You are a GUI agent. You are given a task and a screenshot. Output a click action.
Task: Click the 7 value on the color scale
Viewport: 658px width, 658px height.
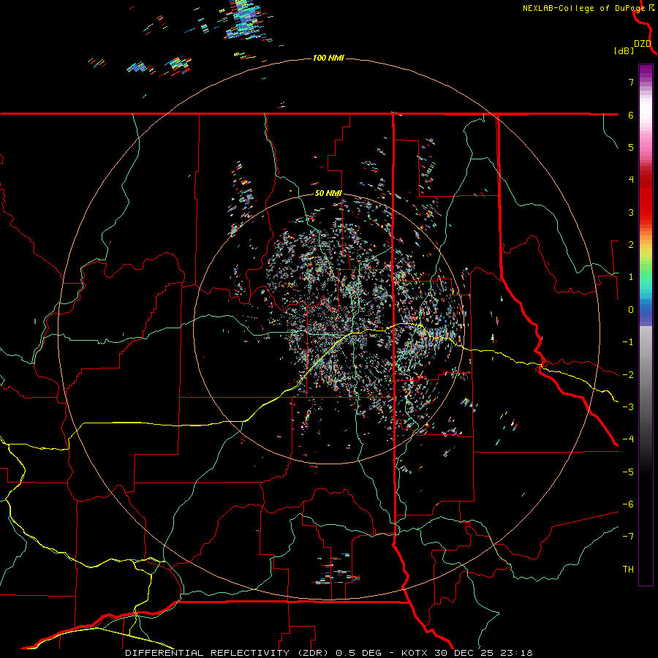coord(631,82)
